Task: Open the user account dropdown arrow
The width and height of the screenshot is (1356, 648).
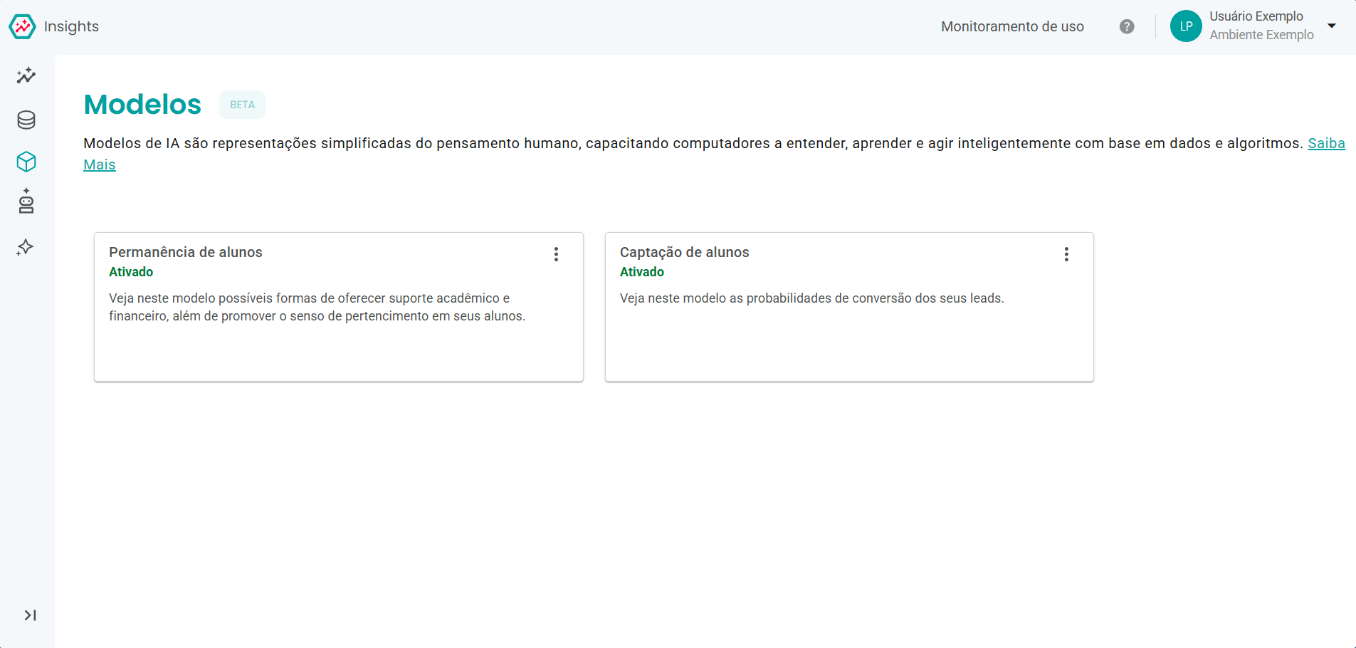Action: pos(1332,26)
